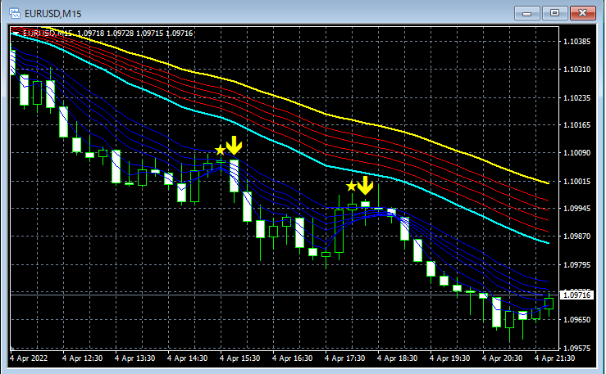The height and width of the screenshot is (374, 606).
Task: Minimize the EURUSD,M15 chart window
Action: 526,13
